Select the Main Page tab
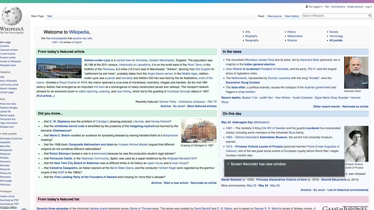The image size is (374, 210). point(38,16)
